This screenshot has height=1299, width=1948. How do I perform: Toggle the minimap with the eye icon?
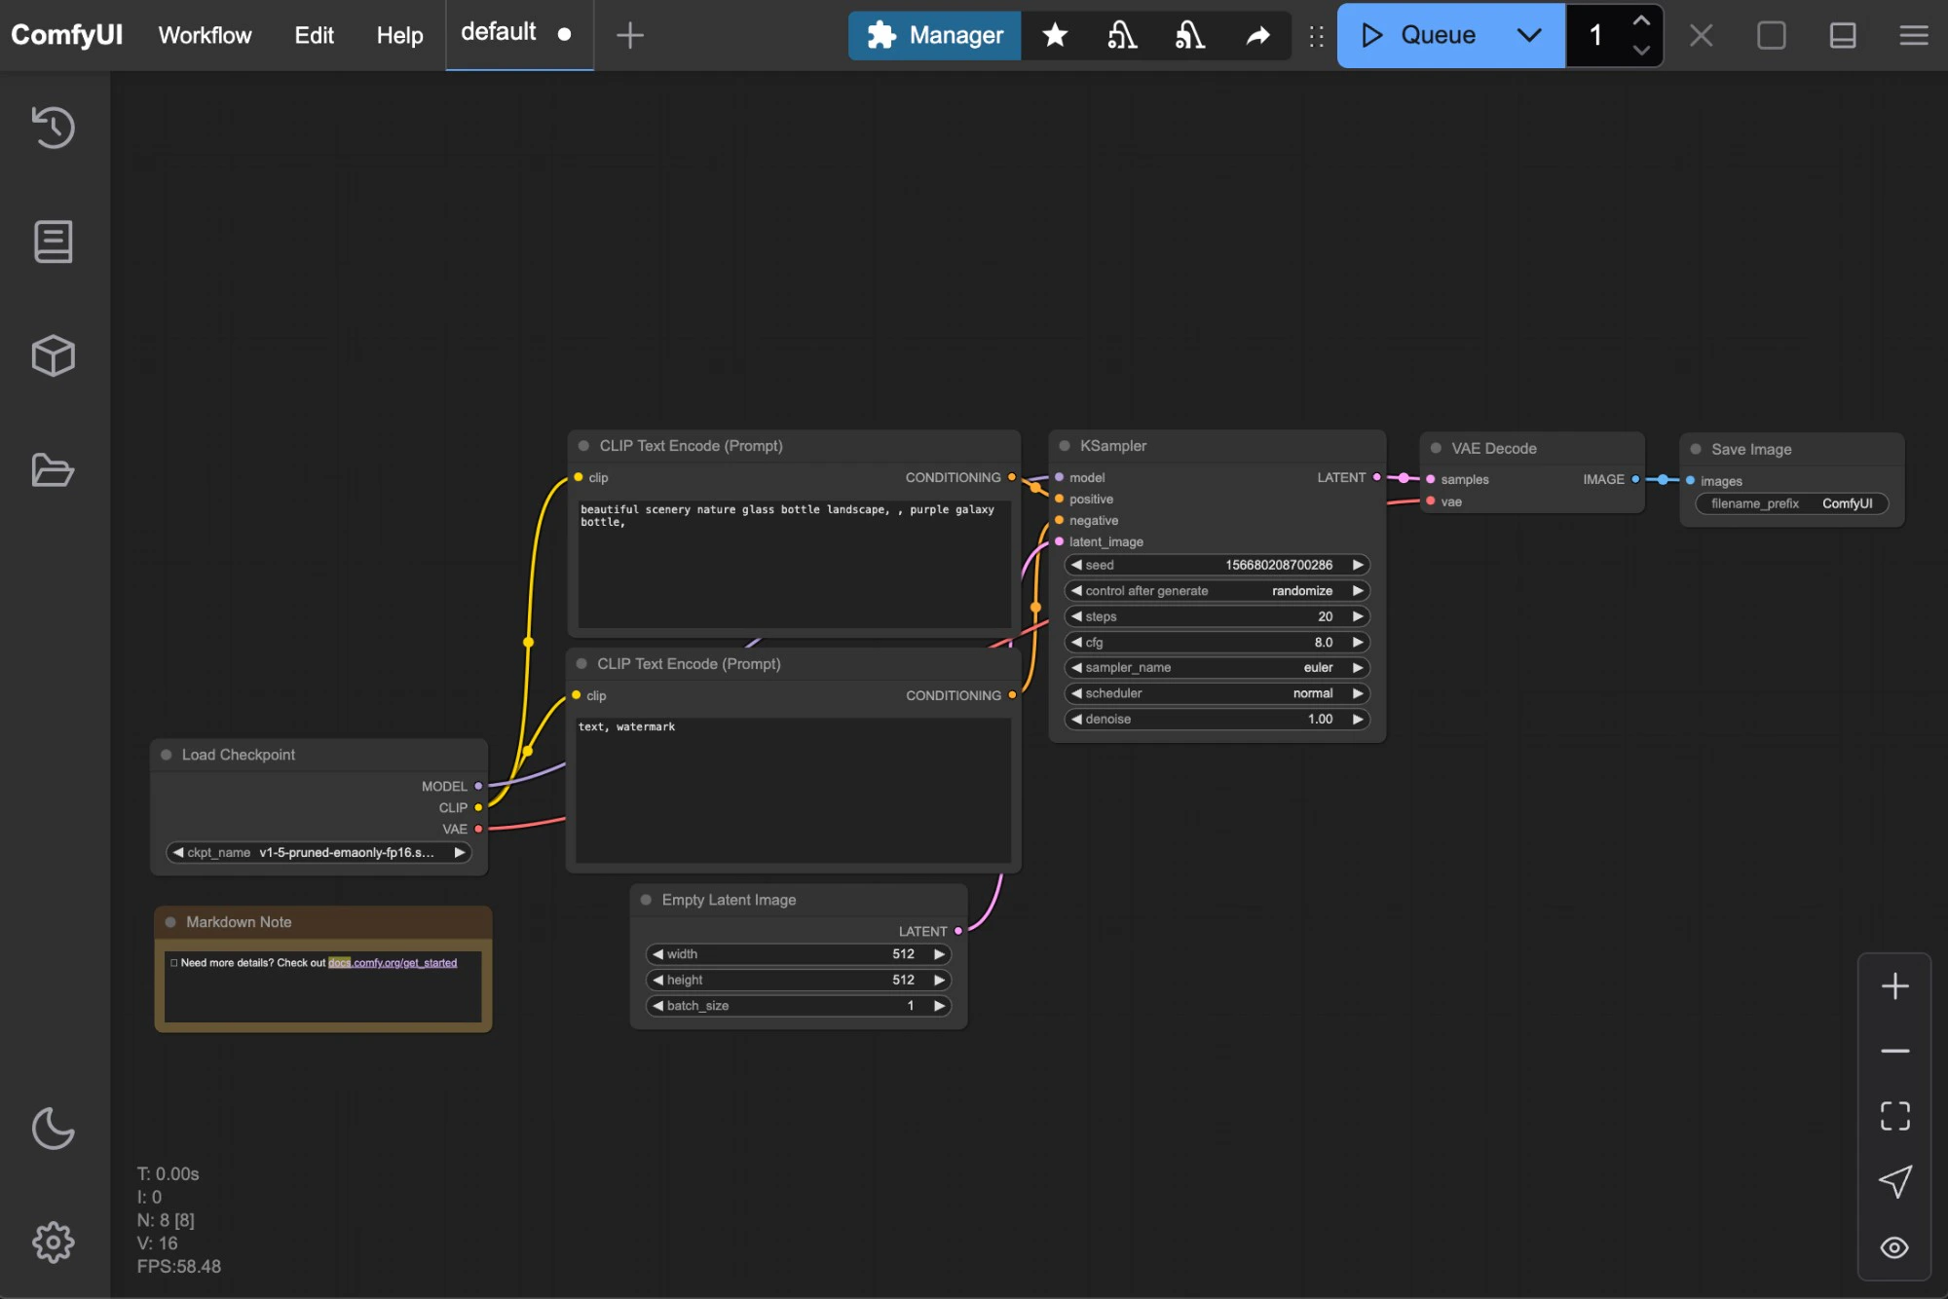coord(1895,1247)
